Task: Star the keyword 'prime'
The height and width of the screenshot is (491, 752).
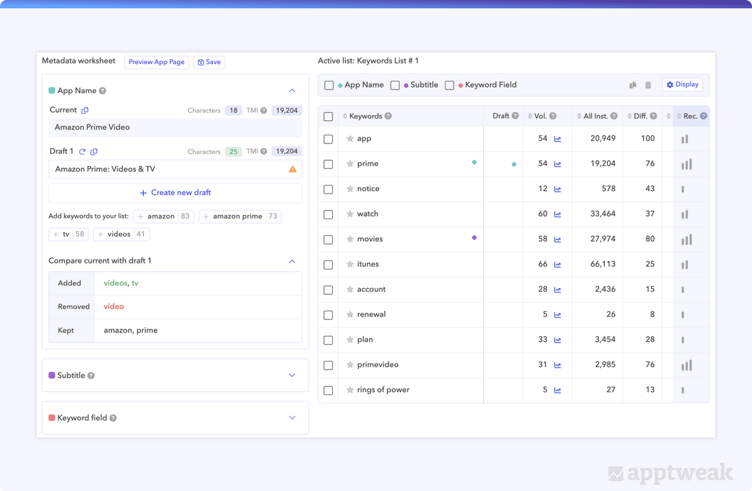Action: coord(350,164)
